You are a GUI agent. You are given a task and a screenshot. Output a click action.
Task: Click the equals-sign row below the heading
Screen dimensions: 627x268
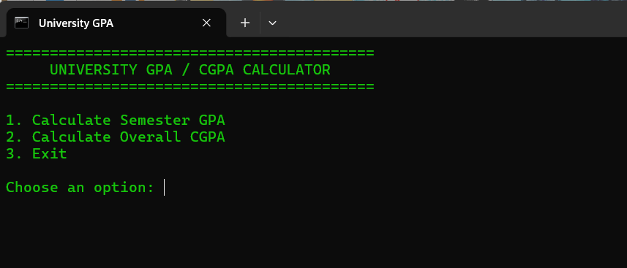(x=190, y=86)
